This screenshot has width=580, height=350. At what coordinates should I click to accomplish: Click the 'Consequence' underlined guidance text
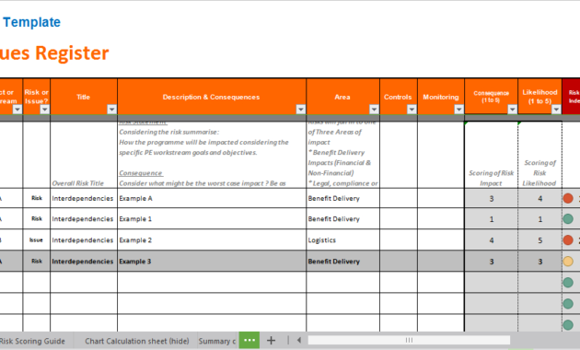tap(141, 173)
